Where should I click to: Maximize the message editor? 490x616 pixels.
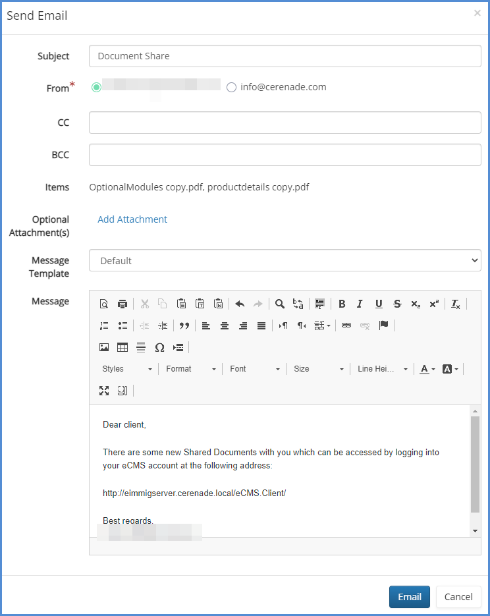coord(104,391)
